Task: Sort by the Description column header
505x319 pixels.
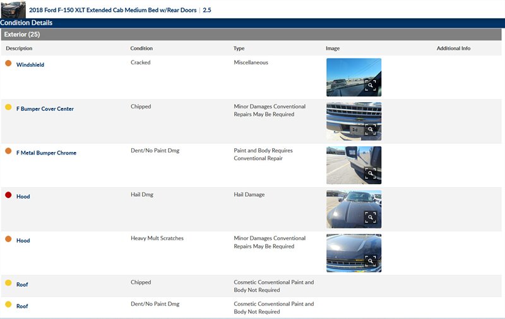Action: tap(19, 49)
